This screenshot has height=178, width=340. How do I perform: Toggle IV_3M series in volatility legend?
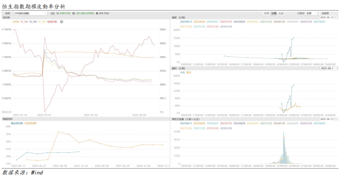click(42, 22)
